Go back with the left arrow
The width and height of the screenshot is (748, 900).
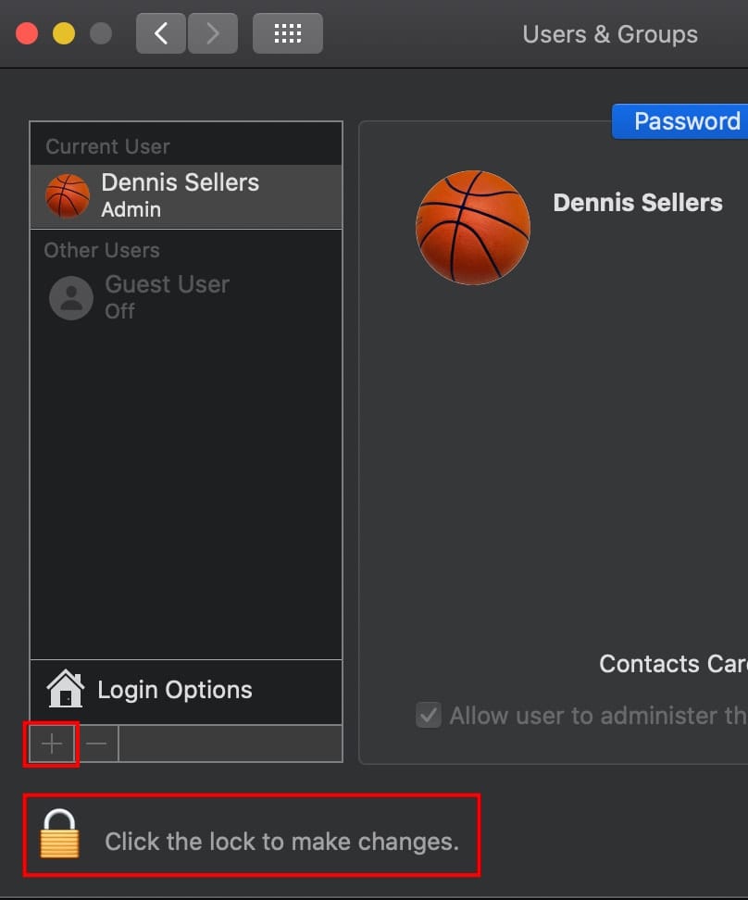pyautogui.click(x=161, y=34)
